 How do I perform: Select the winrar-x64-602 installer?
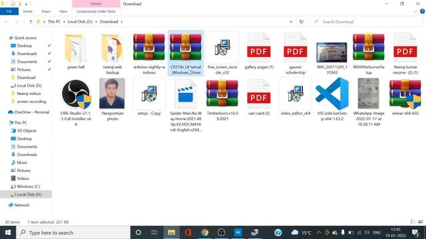(x=405, y=97)
